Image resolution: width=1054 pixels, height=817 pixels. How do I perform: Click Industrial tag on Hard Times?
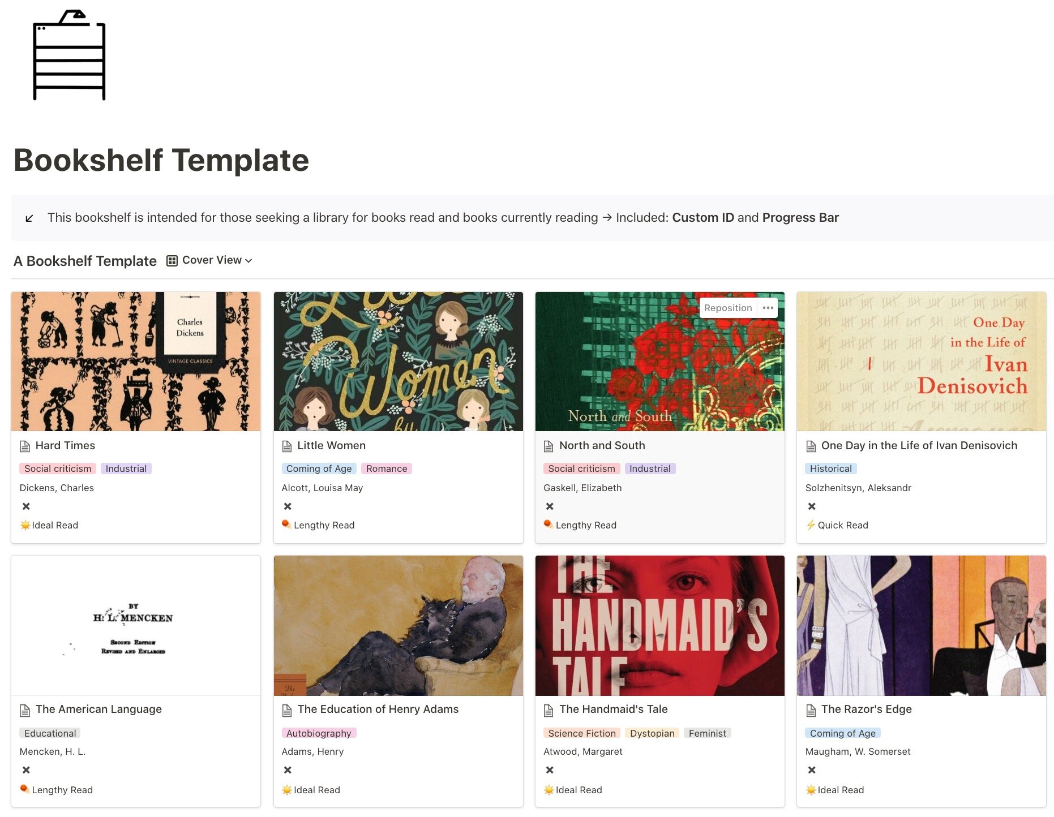126,468
